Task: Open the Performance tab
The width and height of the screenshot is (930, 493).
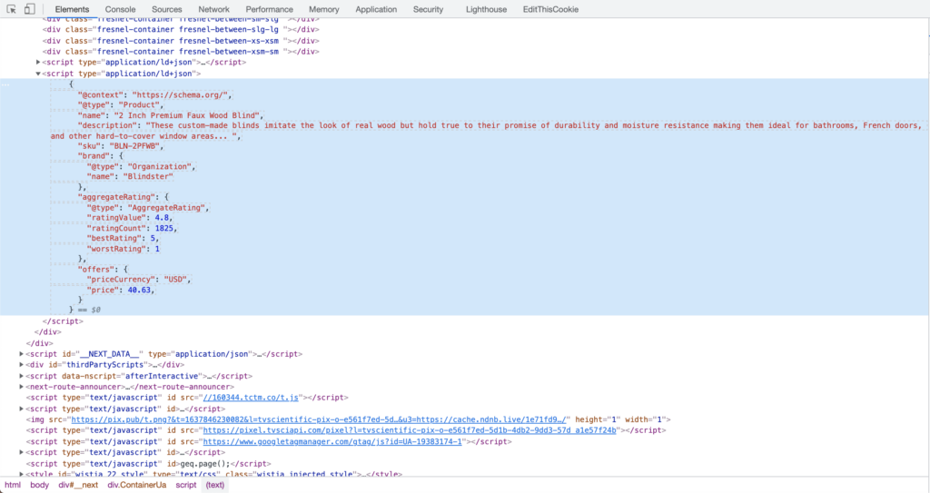Action: tap(269, 9)
